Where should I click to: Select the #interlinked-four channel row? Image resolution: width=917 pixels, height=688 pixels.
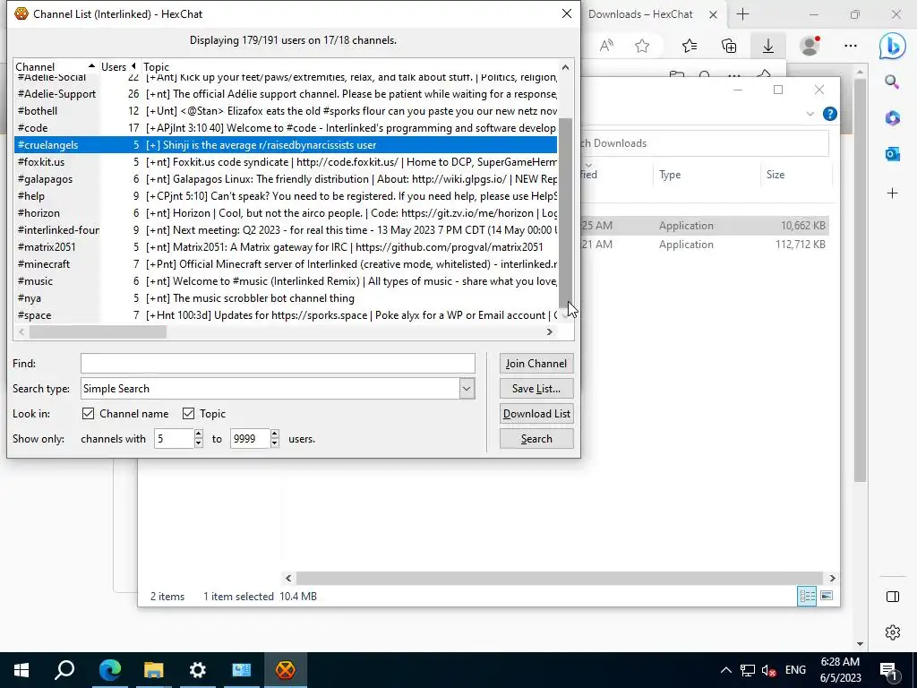click(286, 230)
